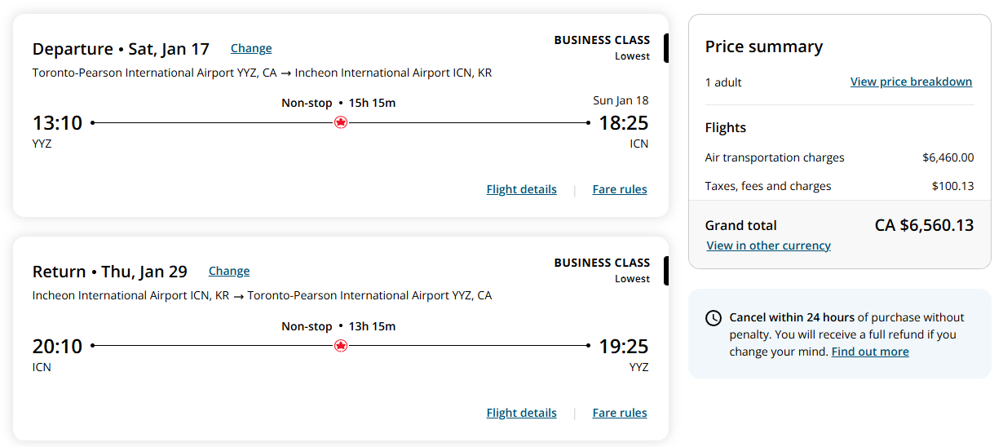
Task: Click the Air Canada logo on the return flight line
Action: (x=341, y=346)
